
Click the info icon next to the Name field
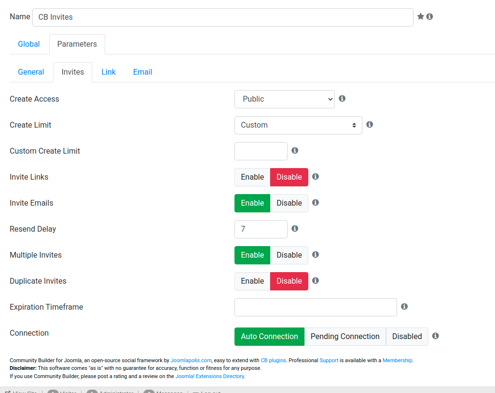tap(430, 16)
